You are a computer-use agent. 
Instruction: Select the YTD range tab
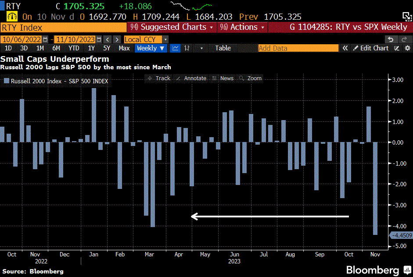(74, 48)
